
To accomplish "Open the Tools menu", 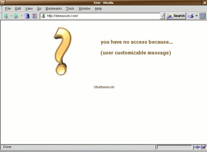I will 70,9.
